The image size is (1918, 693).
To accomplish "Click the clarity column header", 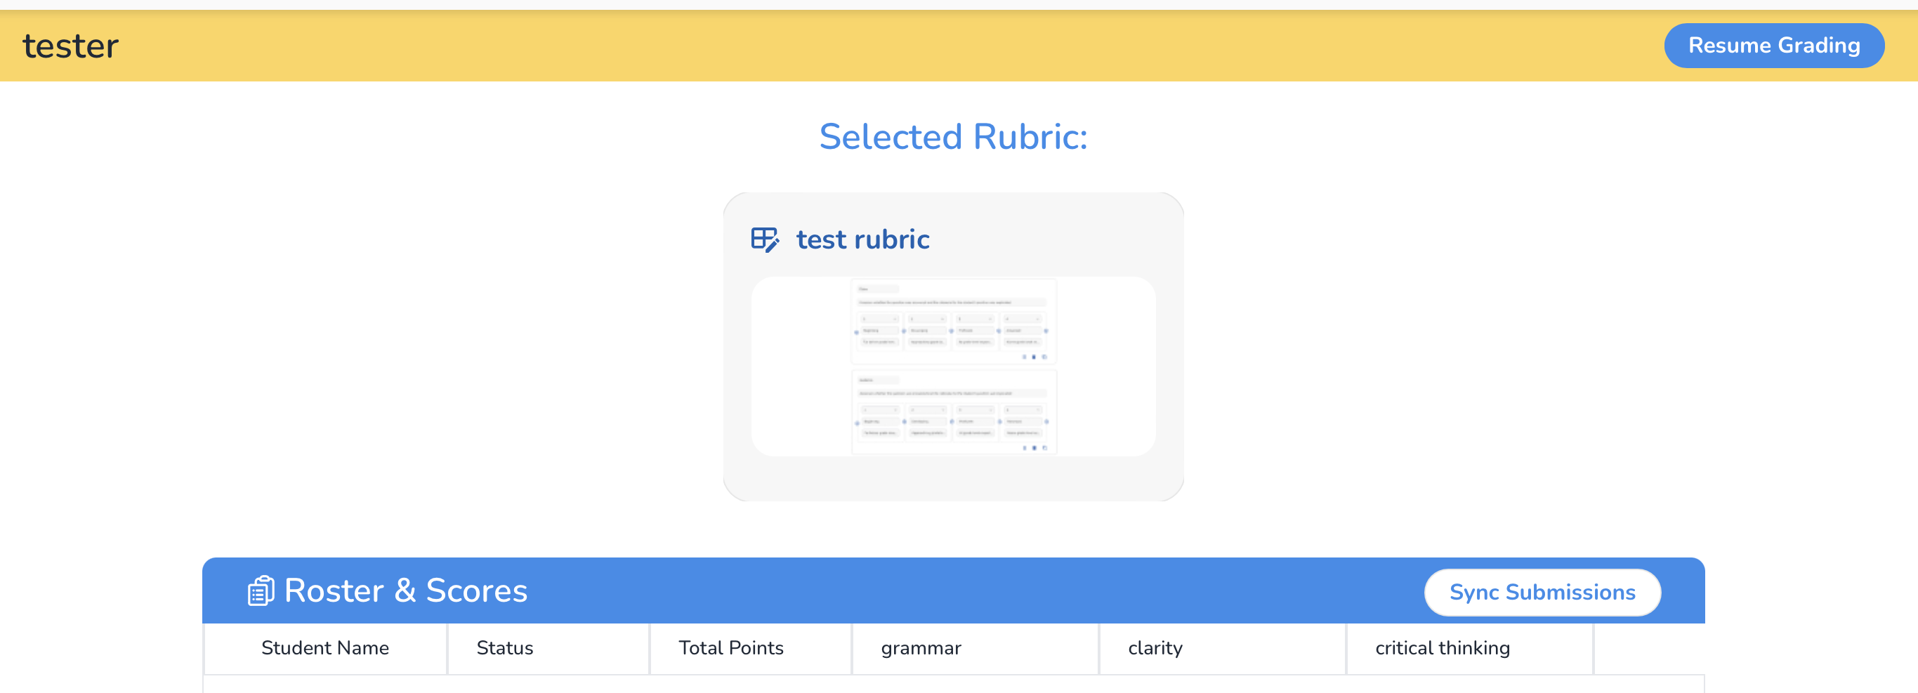I will (x=1155, y=647).
